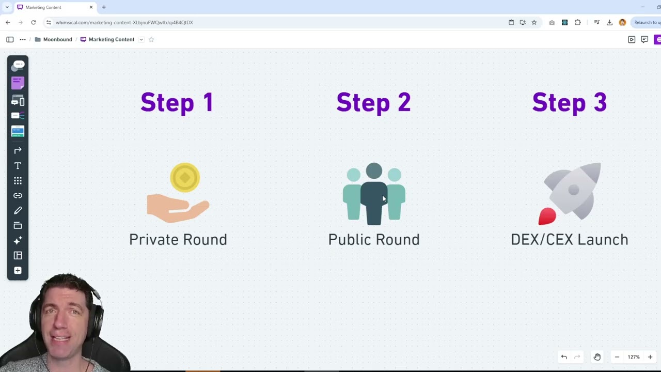Open the three-dot more options menu
Image resolution: width=661 pixels, height=372 pixels.
(23, 39)
